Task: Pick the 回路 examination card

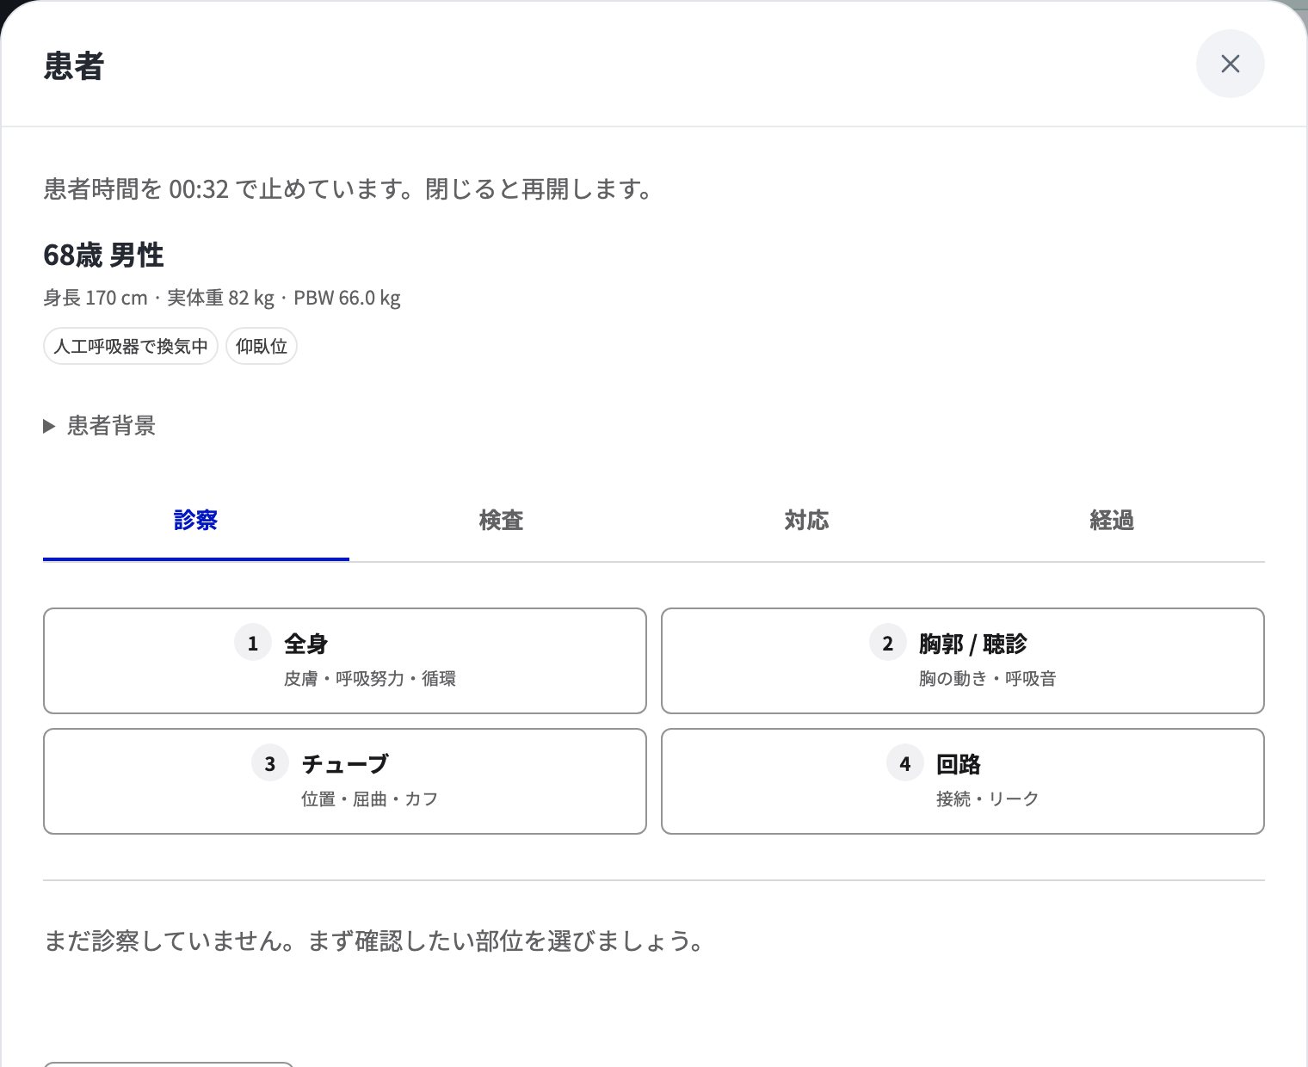Action: click(x=963, y=781)
